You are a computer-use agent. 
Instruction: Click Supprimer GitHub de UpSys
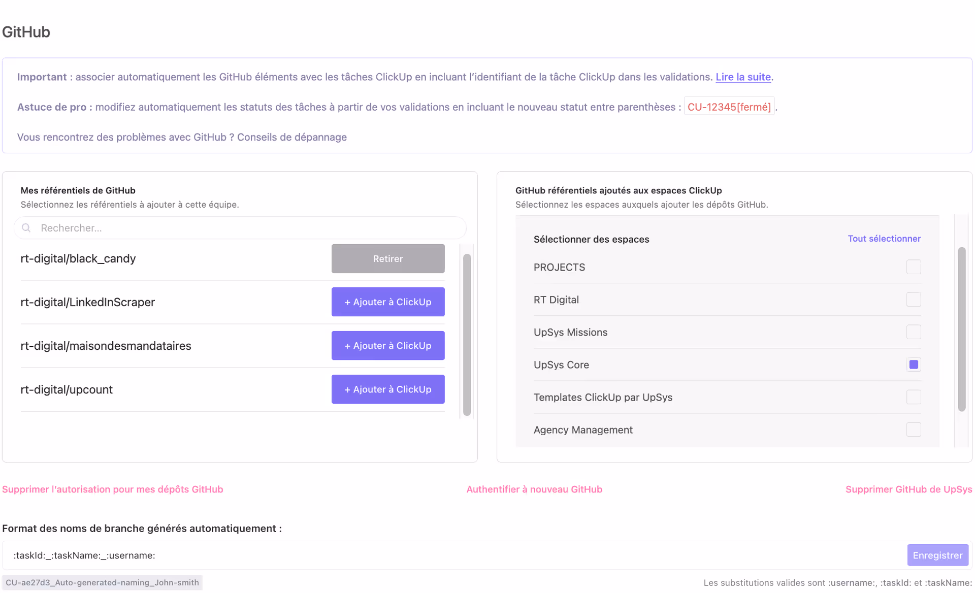pos(908,489)
